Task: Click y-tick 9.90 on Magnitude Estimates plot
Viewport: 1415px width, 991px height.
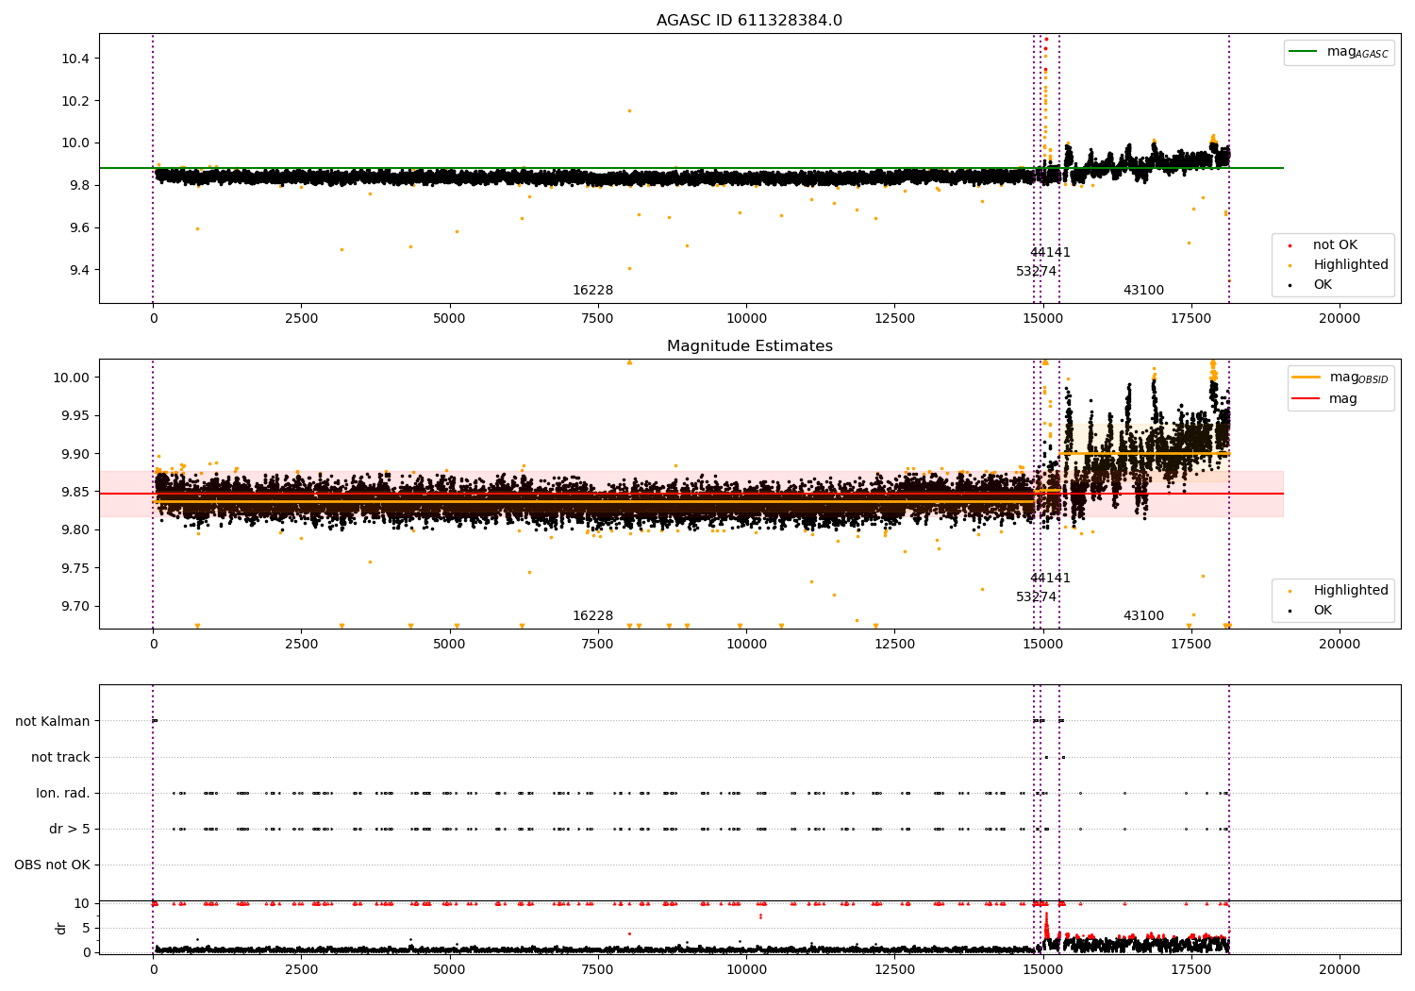Action: point(79,454)
